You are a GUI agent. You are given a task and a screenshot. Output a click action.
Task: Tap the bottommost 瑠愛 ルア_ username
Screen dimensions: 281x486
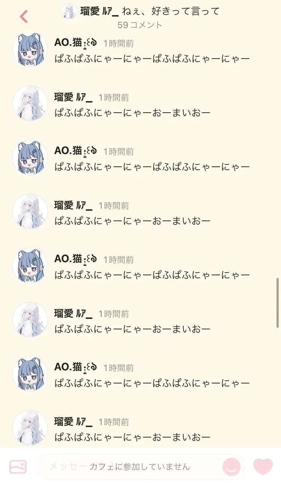pyautogui.click(x=73, y=422)
